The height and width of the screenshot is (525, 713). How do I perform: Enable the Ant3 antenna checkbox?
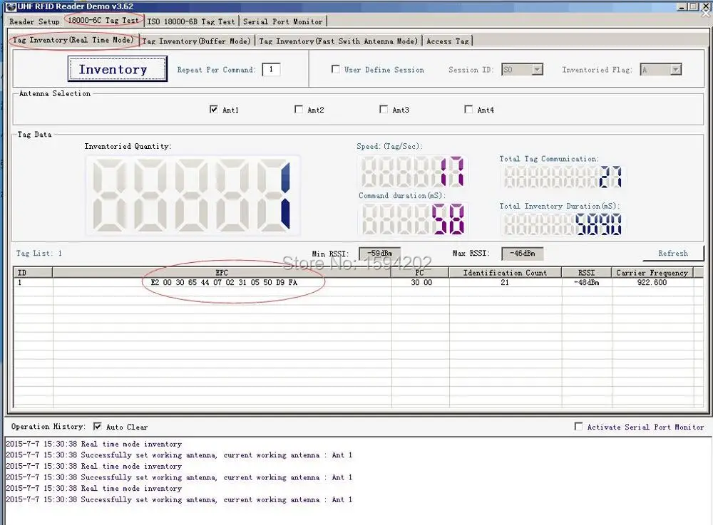click(384, 110)
